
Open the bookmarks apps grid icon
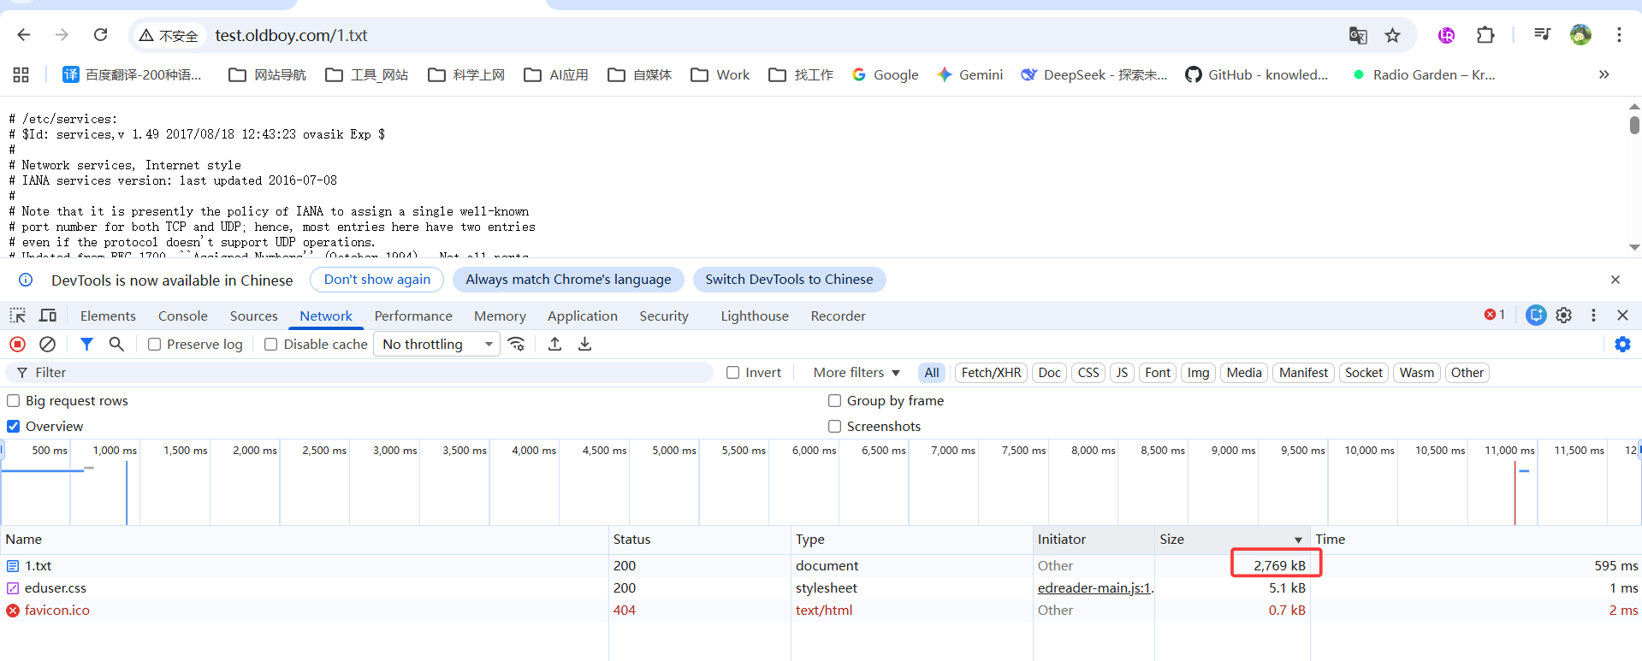tap(21, 75)
